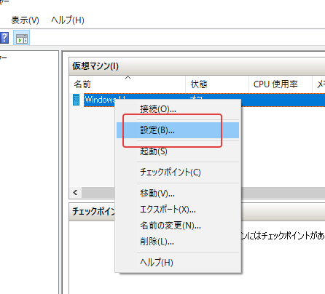Screen dimensions: 325x294
Task: Click the blue help question-mark toolbar icon
Action: (x=4, y=38)
